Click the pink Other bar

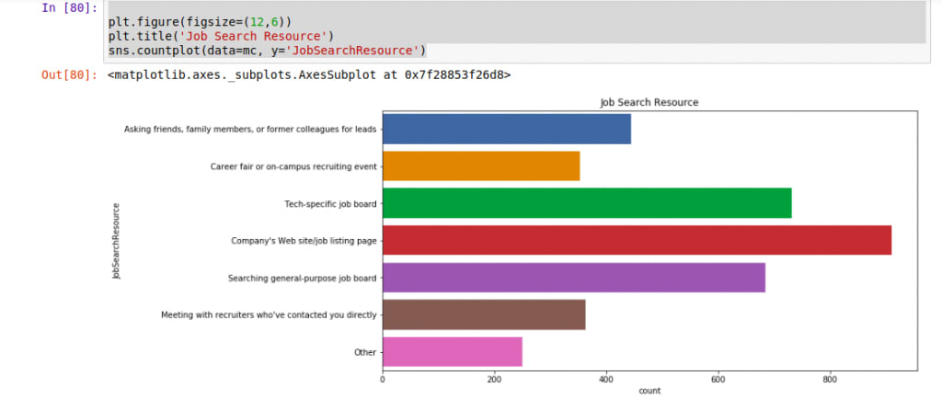pos(453,352)
